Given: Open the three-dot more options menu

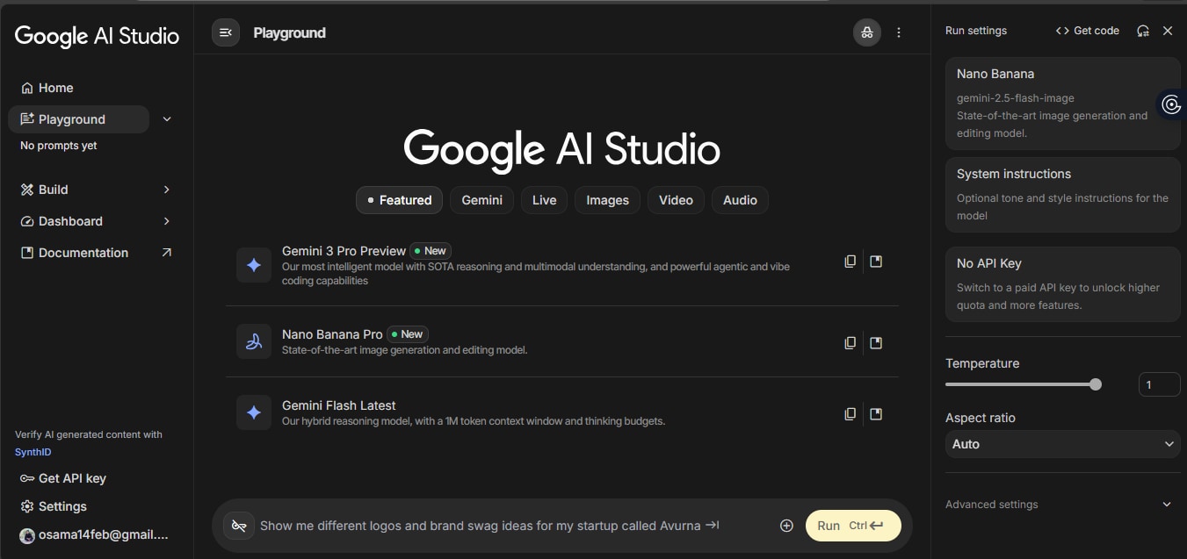Looking at the screenshot, I should tap(899, 32).
